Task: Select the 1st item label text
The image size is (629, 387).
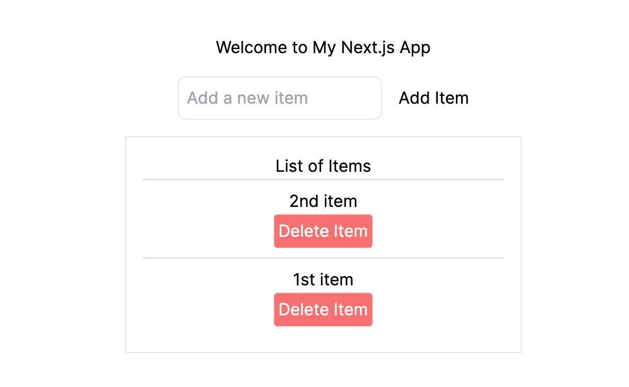Action: click(x=323, y=279)
